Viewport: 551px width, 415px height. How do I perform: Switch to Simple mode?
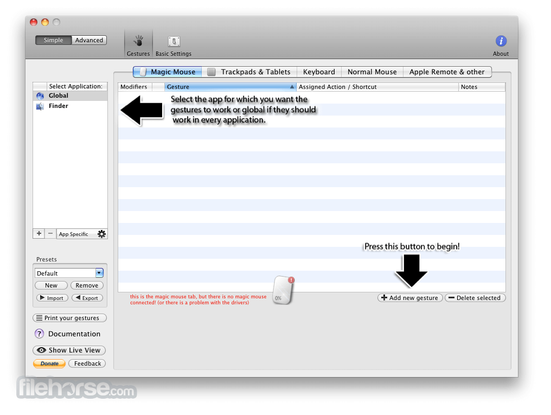(x=53, y=40)
